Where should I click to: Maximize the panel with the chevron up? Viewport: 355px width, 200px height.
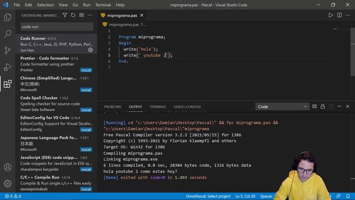point(339,106)
